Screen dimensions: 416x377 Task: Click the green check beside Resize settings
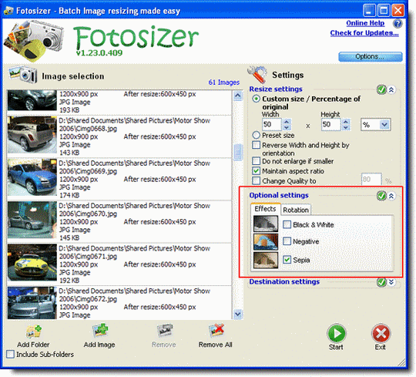click(x=381, y=89)
